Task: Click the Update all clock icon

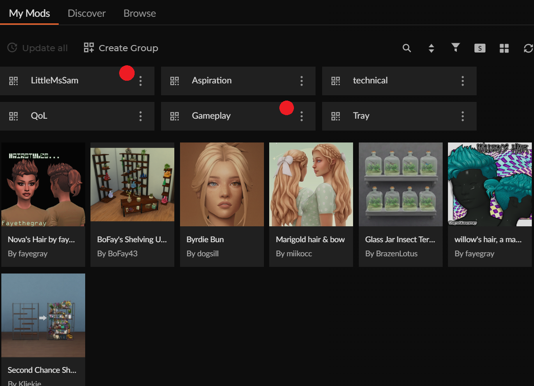Action: tap(12, 48)
